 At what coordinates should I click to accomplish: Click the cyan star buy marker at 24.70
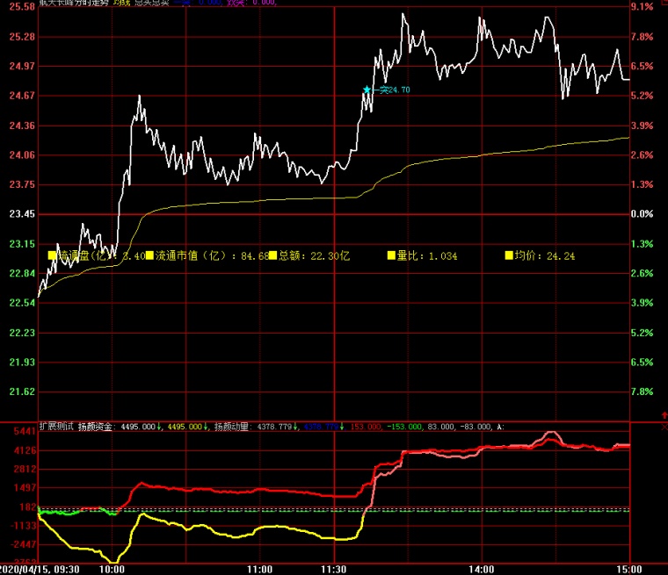click(x=367, y=90)
